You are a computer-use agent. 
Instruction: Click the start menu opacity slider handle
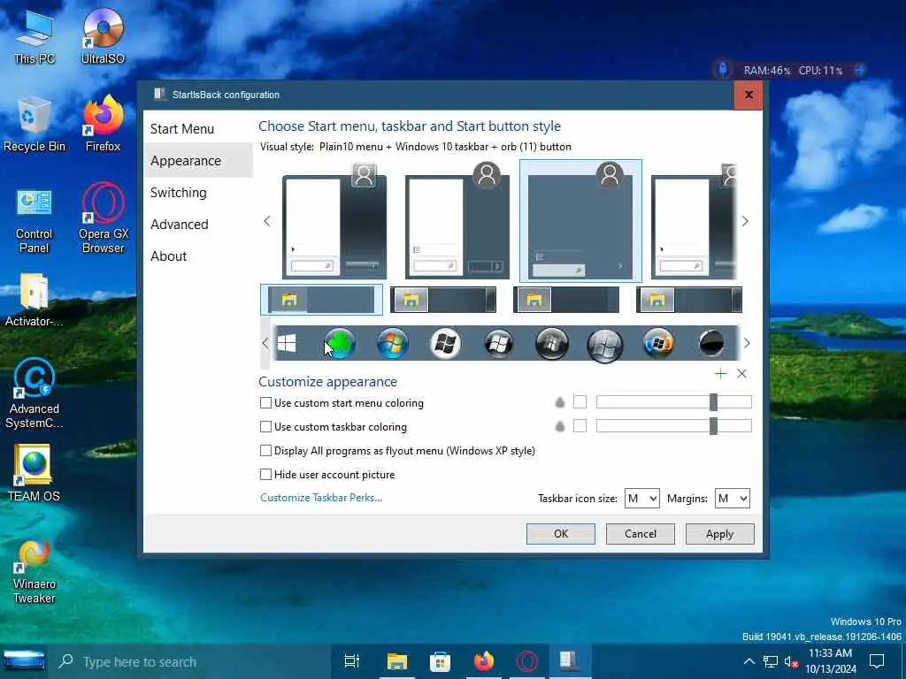(x=714, y=402)
